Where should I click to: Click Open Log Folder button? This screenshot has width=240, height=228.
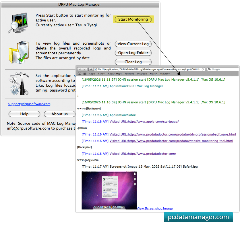(133, 53)
